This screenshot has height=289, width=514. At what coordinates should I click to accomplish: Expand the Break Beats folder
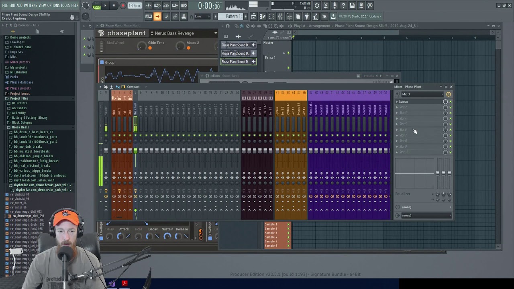[x=20, y=127]
